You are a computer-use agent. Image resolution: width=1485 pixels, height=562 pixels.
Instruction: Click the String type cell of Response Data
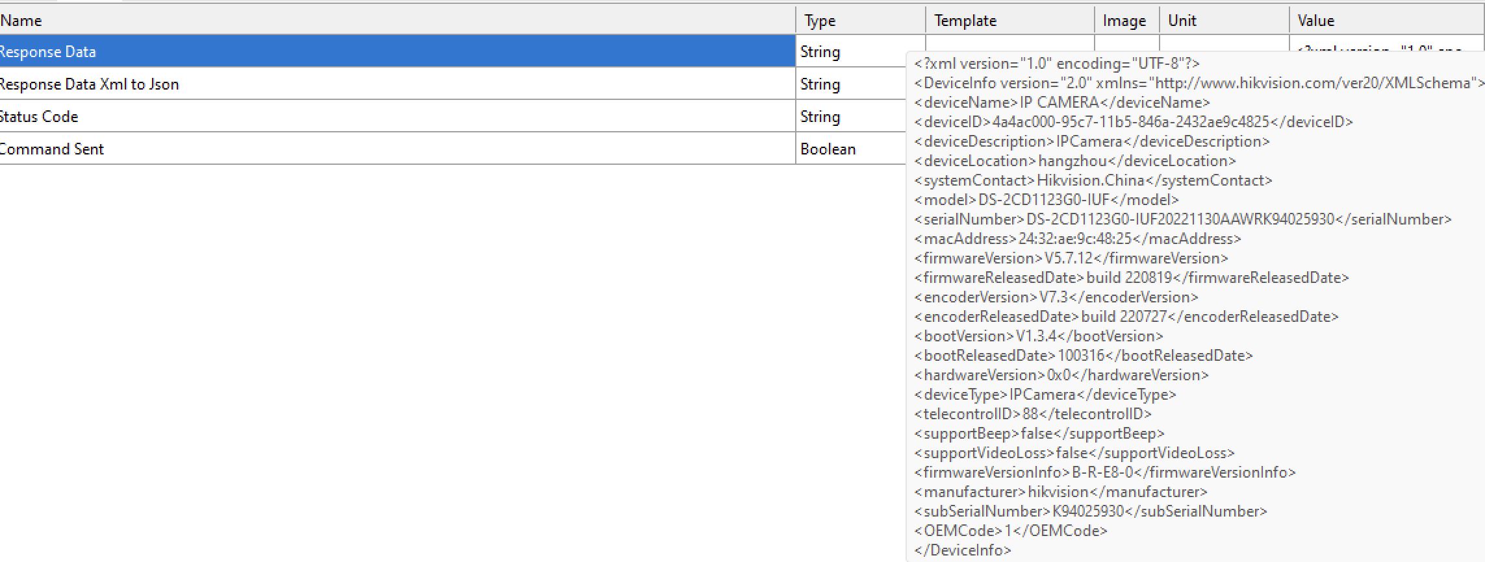820,52
